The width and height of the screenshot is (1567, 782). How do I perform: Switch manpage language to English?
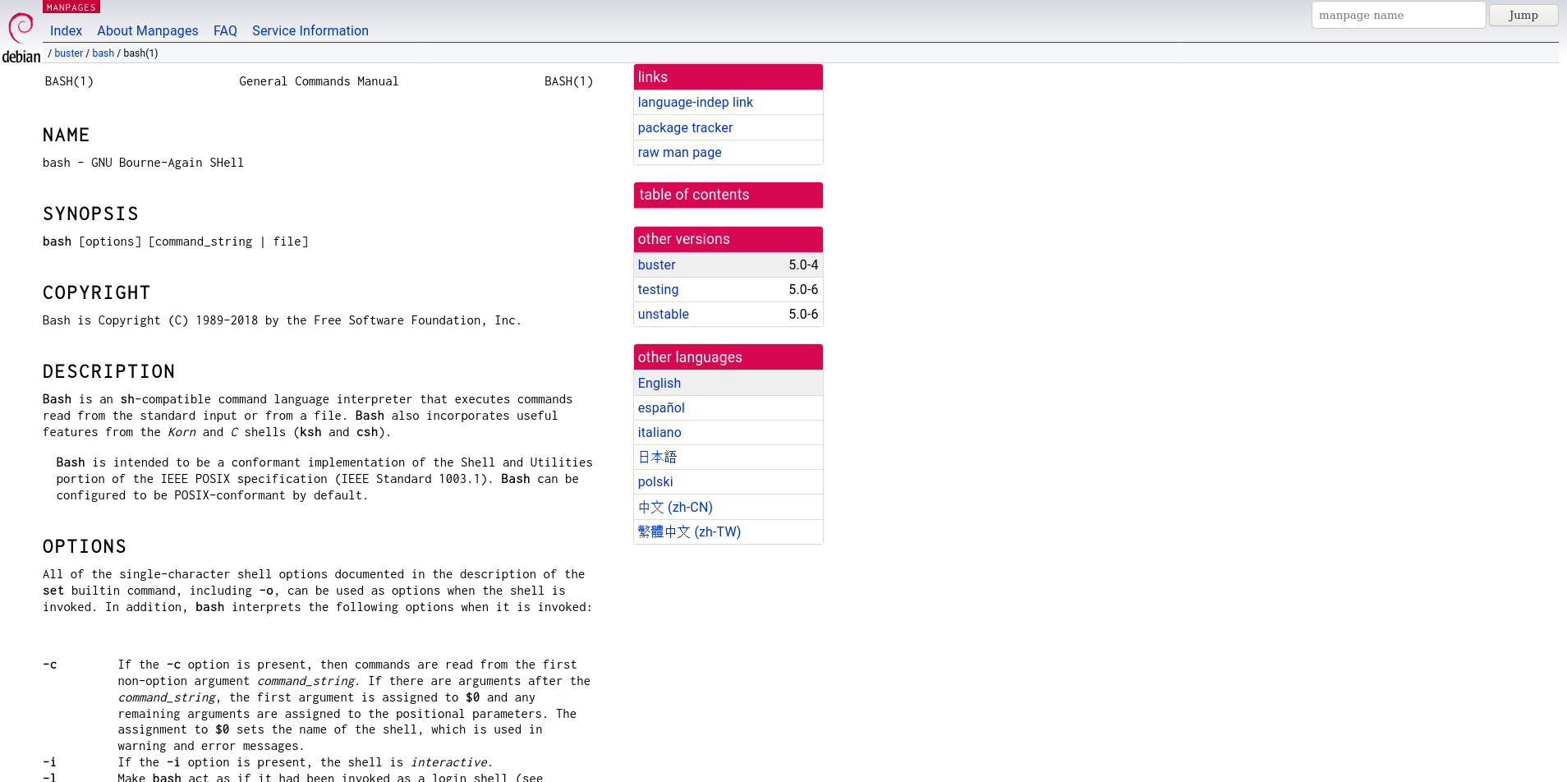click(659, 383)
